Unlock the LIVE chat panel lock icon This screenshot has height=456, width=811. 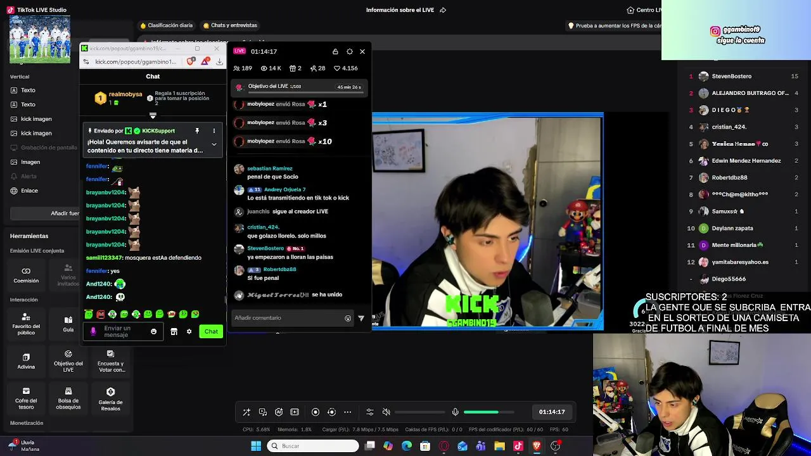click(x=335, y=51)
